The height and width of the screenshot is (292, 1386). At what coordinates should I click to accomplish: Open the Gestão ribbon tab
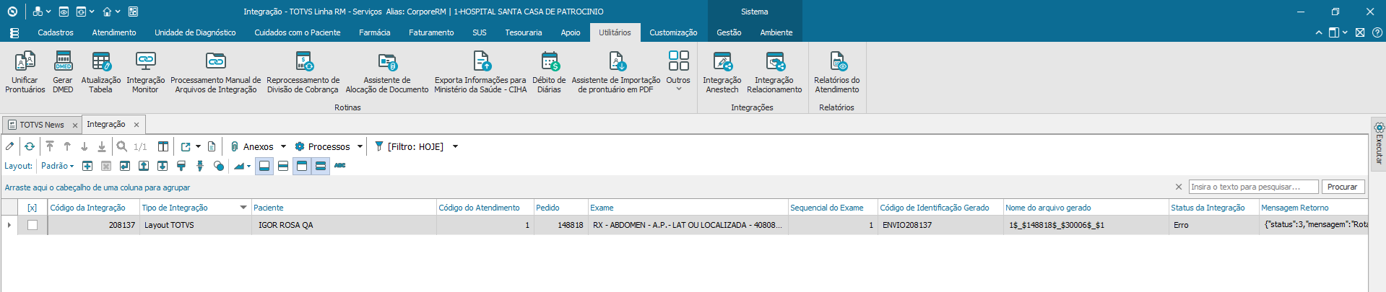click(729, 32)
